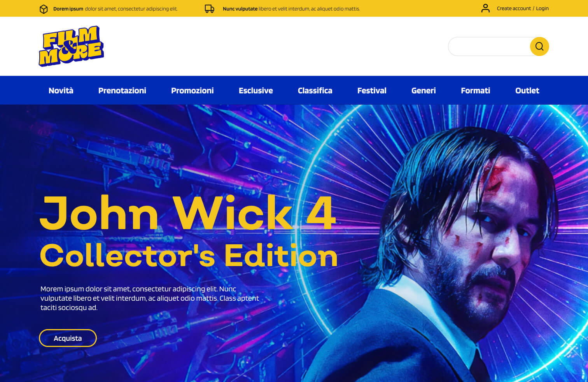This screenshot has height=382, width=588.
Task: Click the Login link
Action: click(x=542, y=8)
